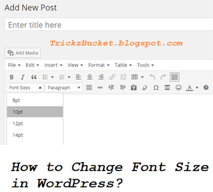Apply strikethrough formatting
Screen dimensions: 213x192
100,87
